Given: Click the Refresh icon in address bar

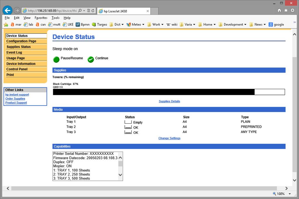Looking at the screenshot, I should (93, 11).
